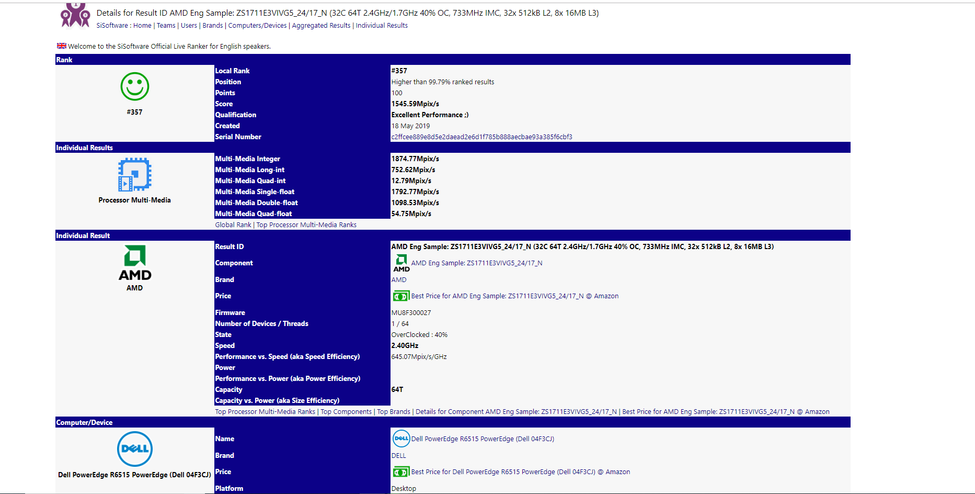975x494 pixels.
Task: Open the Brands navigation link
Action: pyautogui.click(x=213, y=26)
